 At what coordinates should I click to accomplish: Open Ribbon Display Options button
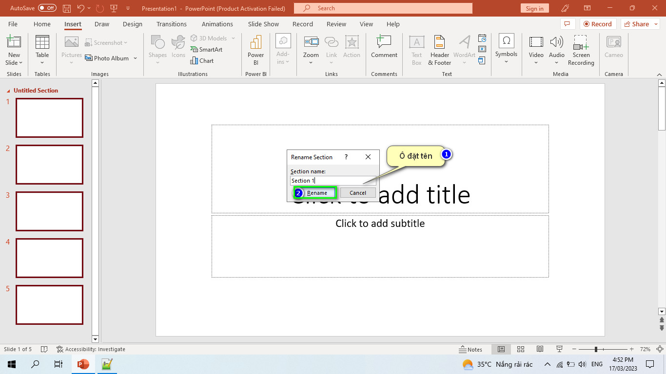[x=588, y=8]
